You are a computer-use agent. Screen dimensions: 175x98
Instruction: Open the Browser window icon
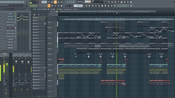pos(99,6)
